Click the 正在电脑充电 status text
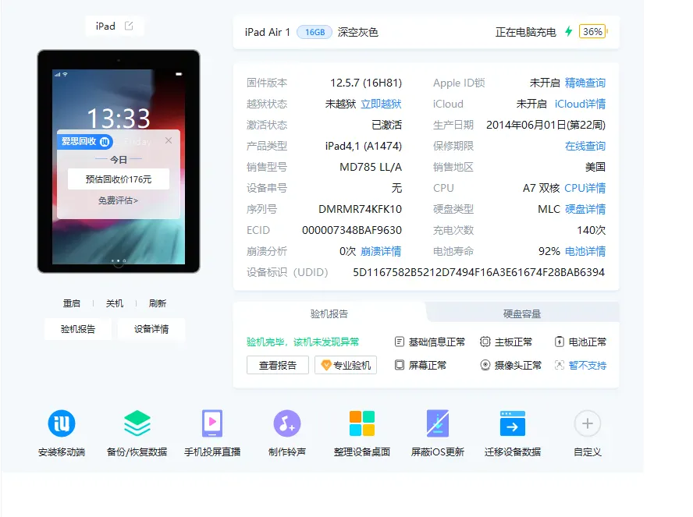Viewport: 693px width, 517px height. 525,32
